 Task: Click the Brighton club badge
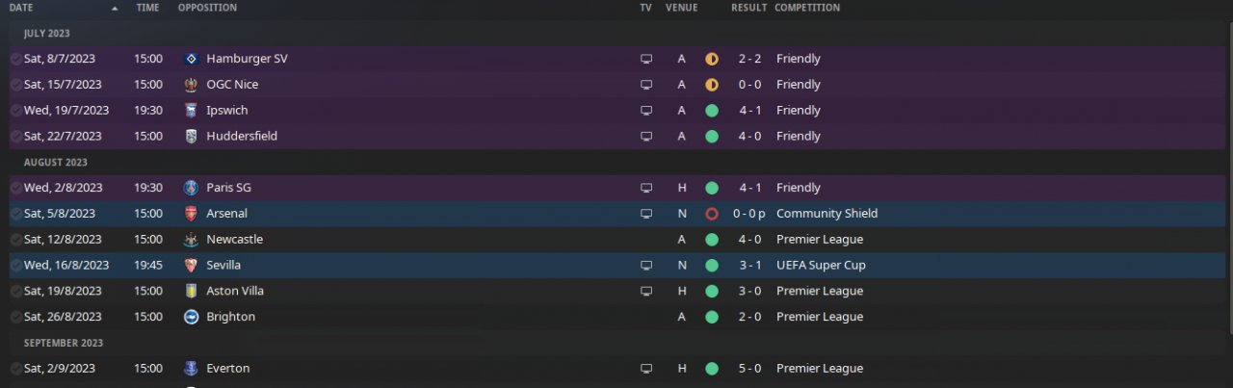click(x=190, y=317)
